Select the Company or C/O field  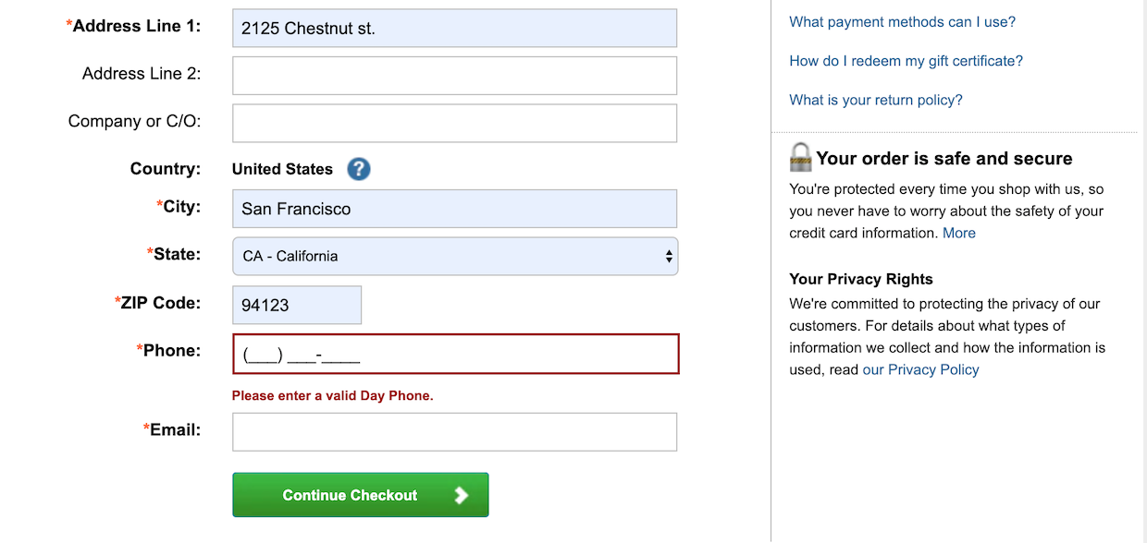click(x=455, y=123)
